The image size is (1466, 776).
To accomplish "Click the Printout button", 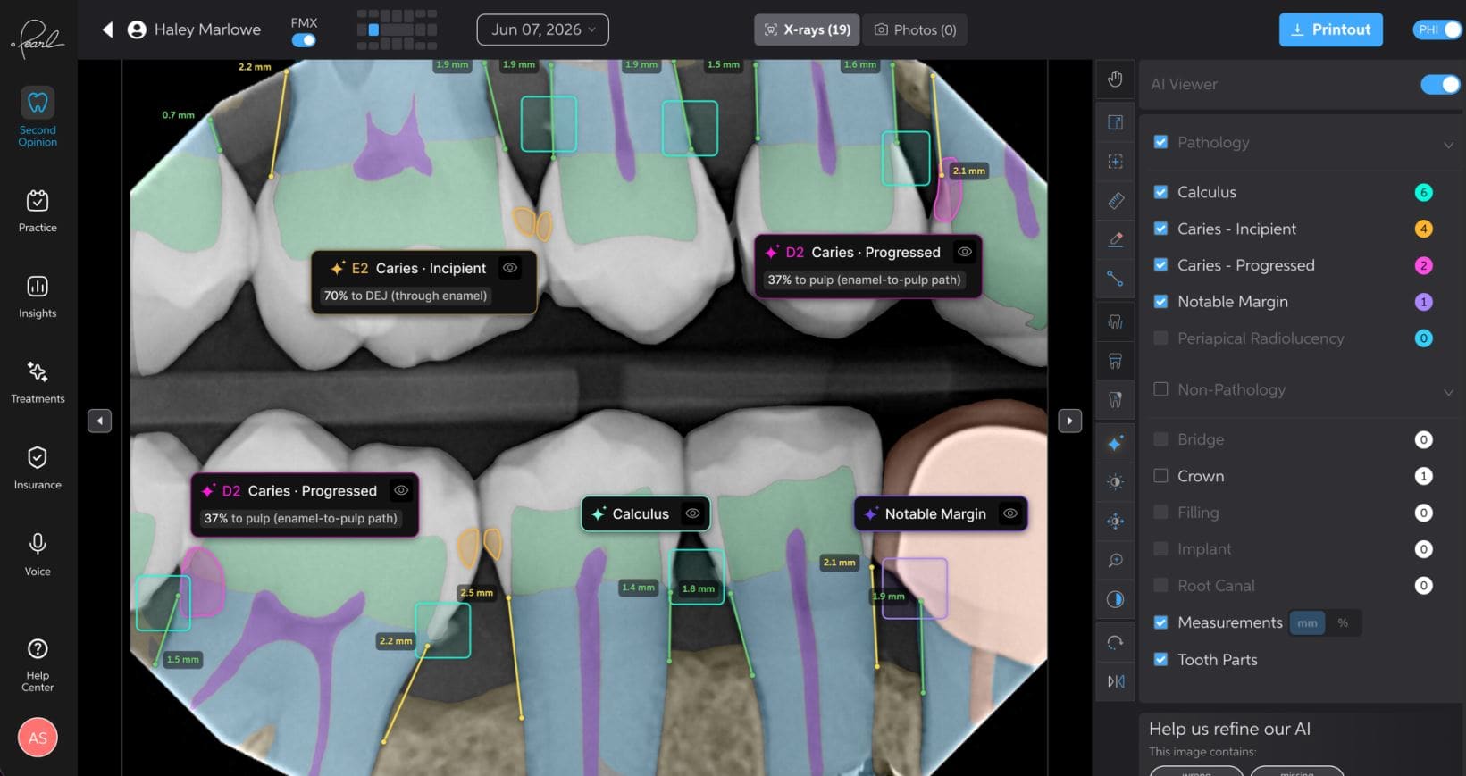I will tap(1331, 29).
